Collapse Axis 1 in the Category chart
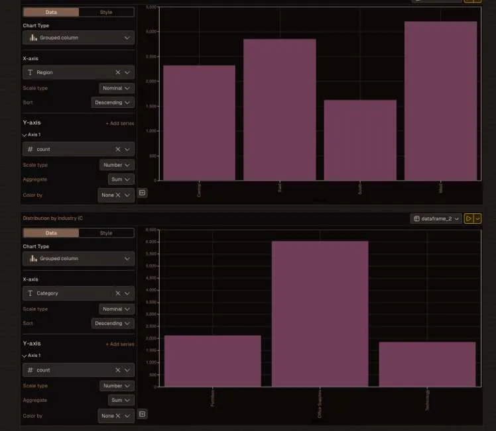 [x=25, y=356]
